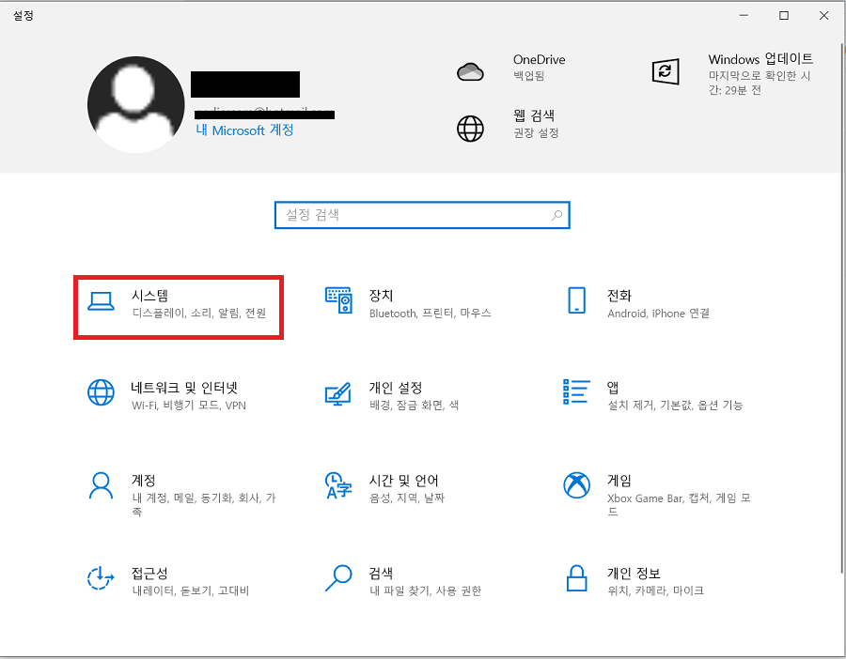Select the 시간 및 언어 title
This screenshot has height=659, width=846.
click(403, 480)
